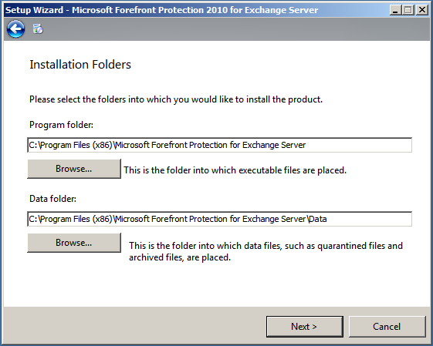Go back using the blue arrow button
The height and width of the screenshot is (346, 433).
click(15, 29)
